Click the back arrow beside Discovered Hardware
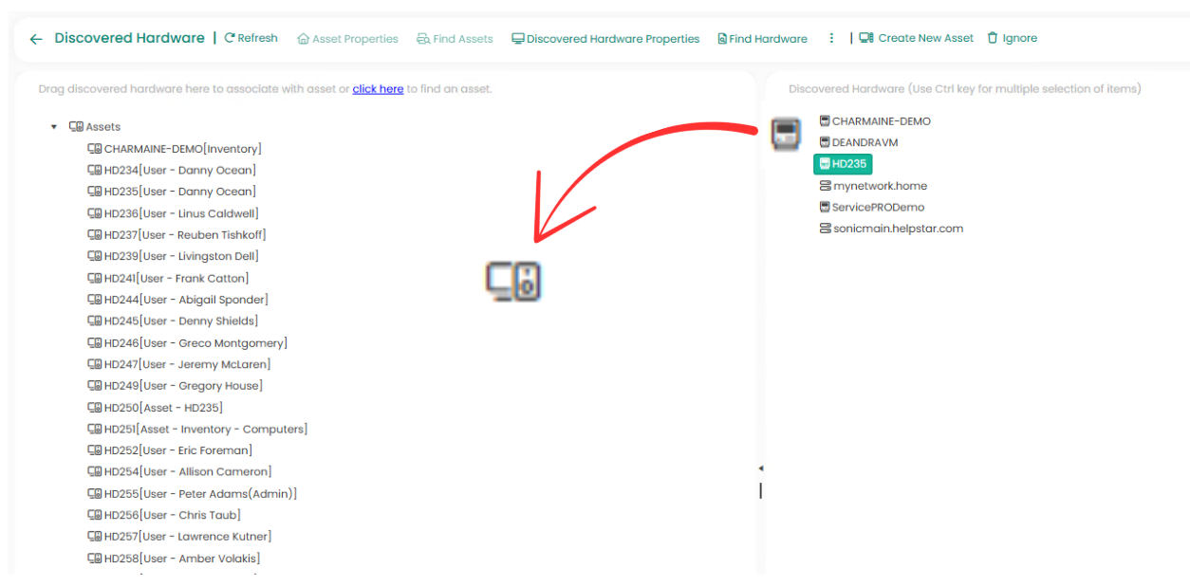1190x587 pixels. point(36,39)
